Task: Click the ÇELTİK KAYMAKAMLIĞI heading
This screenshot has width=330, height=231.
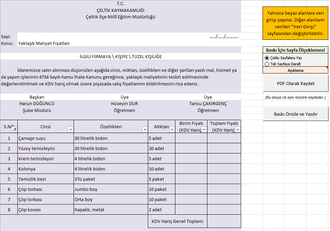Action: [x=121, y=10]
